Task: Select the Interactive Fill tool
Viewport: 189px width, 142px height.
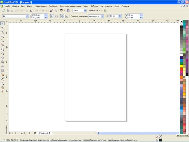Action: point(3,92)
